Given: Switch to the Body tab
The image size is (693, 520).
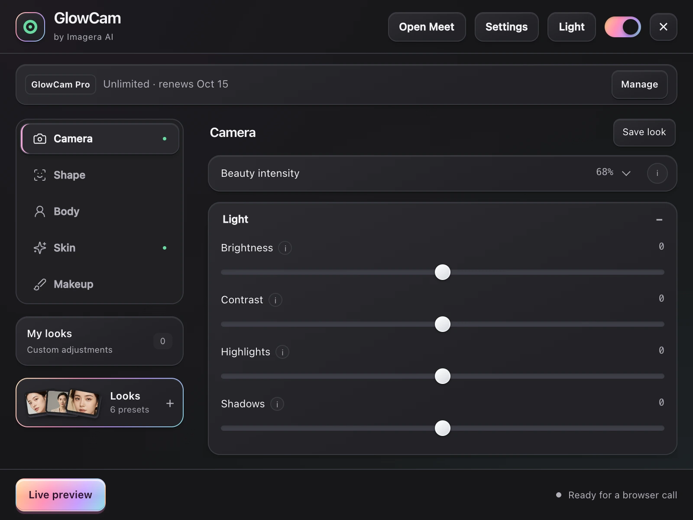Looking at the screenshot, I should point(100,211).
